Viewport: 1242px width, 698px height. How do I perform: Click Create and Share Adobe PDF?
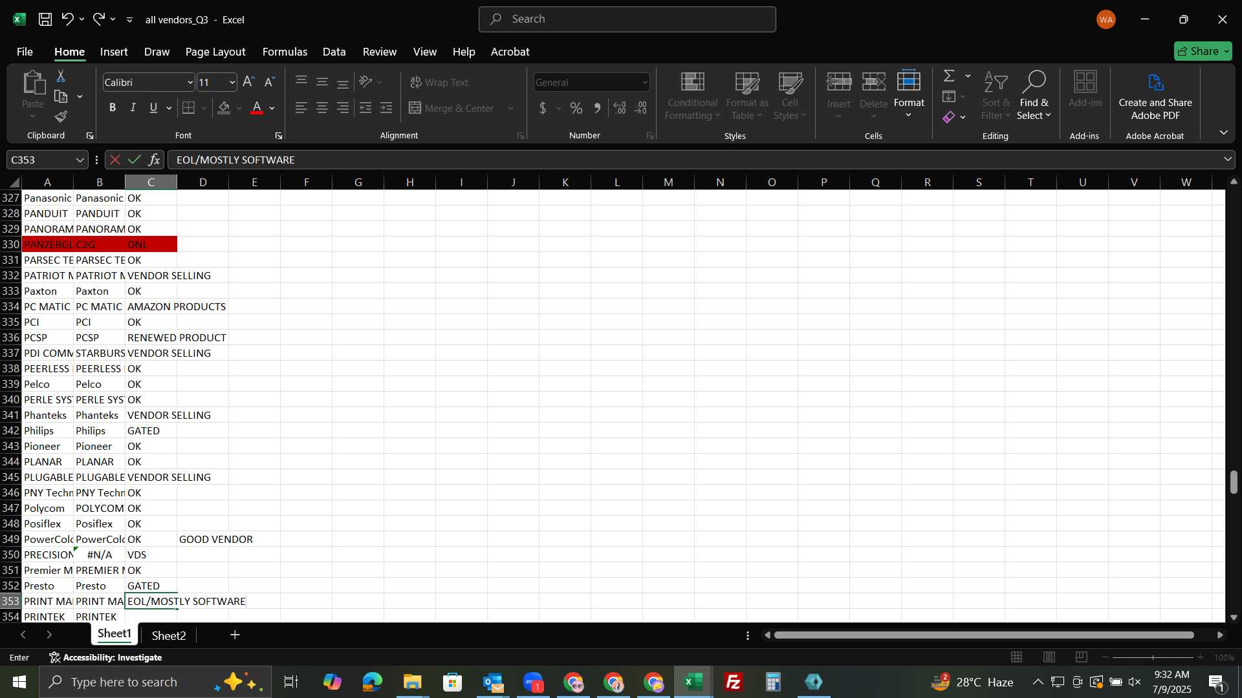pos(1155,96)
